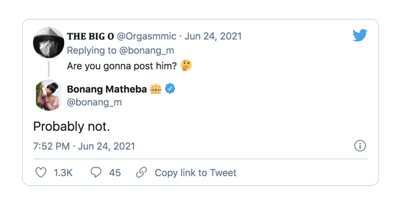Screen dimensions: 414x213
Task: Open replies via speech bubble icon
Action: point(96,173)
